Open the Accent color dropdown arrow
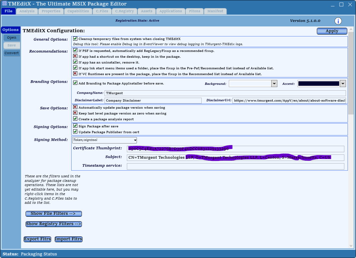Image resolution: width=356 pixels, height=258 pixels. coord(343,84)
